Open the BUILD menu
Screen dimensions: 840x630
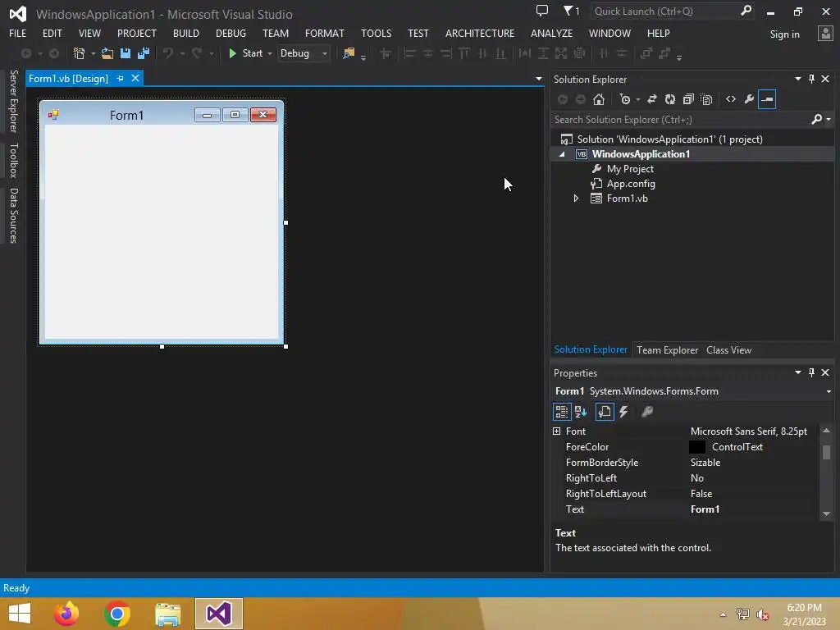(x=186, y=33)
